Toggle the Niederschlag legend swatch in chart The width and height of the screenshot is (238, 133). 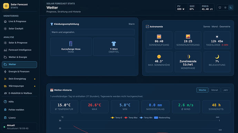coord(156,118)
